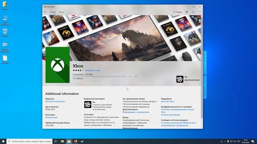Screen dimensions: 257x144
Task: Select the Control Panel desktop icon
Action: 5,47
